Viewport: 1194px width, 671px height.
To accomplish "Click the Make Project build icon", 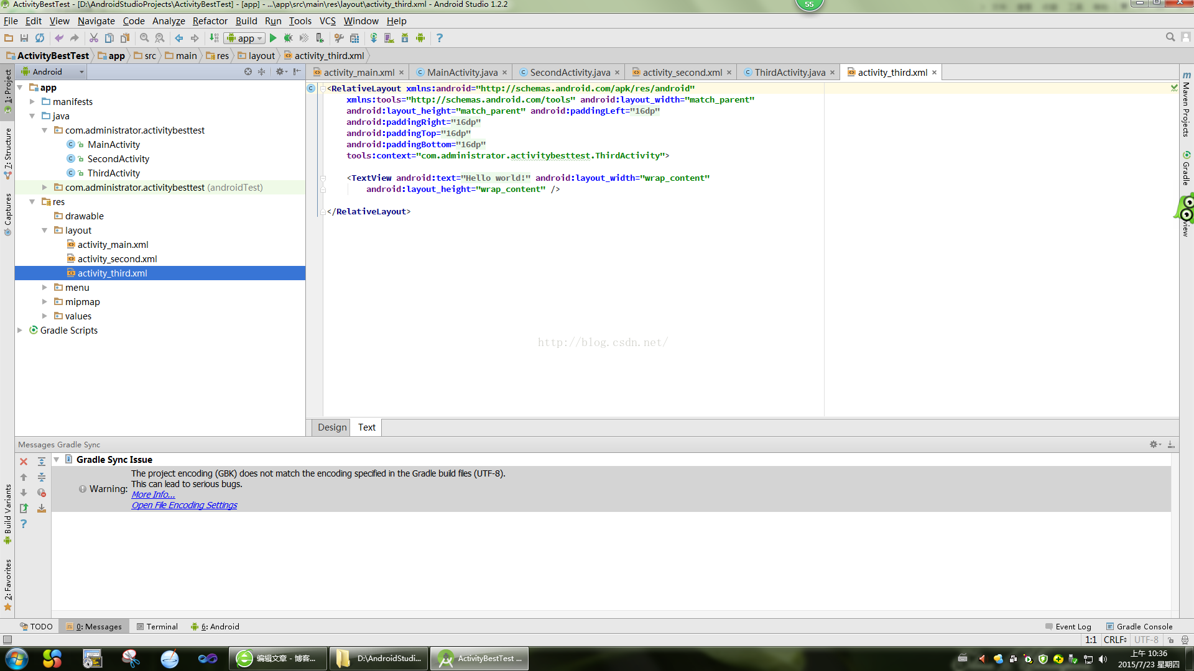I will [x=214, y=38].
